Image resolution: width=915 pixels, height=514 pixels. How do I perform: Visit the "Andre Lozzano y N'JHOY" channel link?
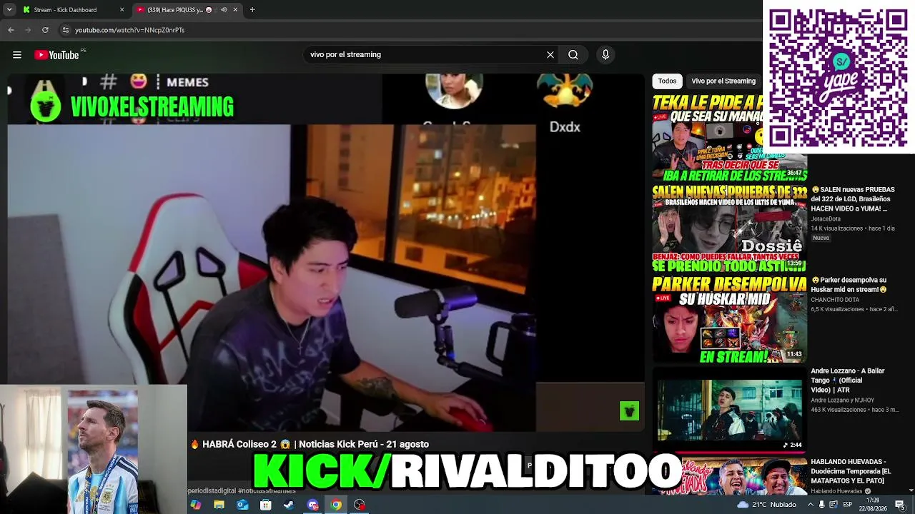[x=843, y=400]
